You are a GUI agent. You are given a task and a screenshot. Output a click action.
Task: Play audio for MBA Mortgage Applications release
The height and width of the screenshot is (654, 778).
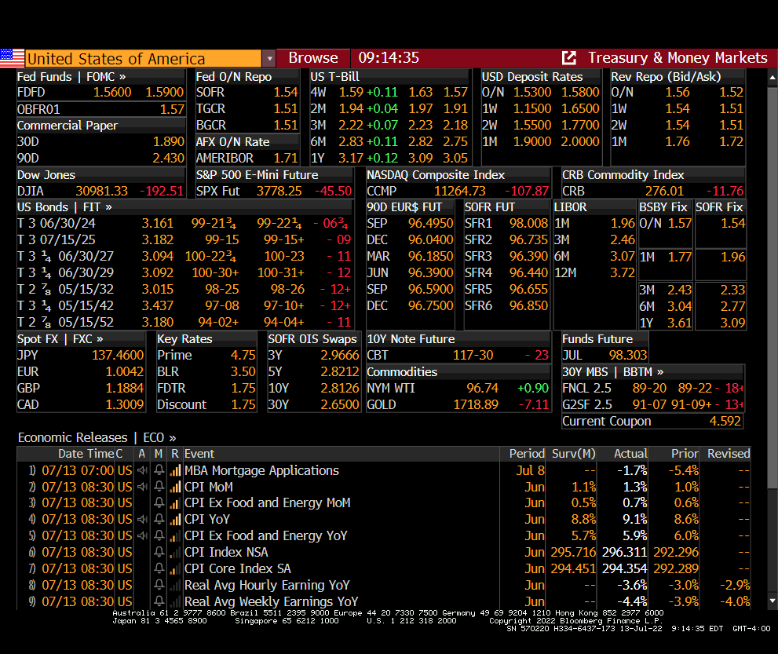(142, 470)
